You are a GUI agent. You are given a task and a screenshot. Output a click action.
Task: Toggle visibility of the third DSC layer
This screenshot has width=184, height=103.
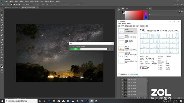122,86
